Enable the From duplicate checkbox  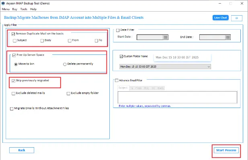tap(70, 40)
